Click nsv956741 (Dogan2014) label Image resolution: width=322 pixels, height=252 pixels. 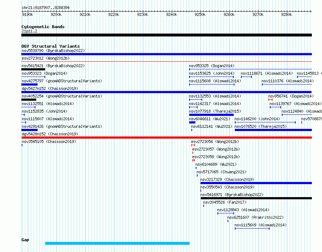(291, 96)
